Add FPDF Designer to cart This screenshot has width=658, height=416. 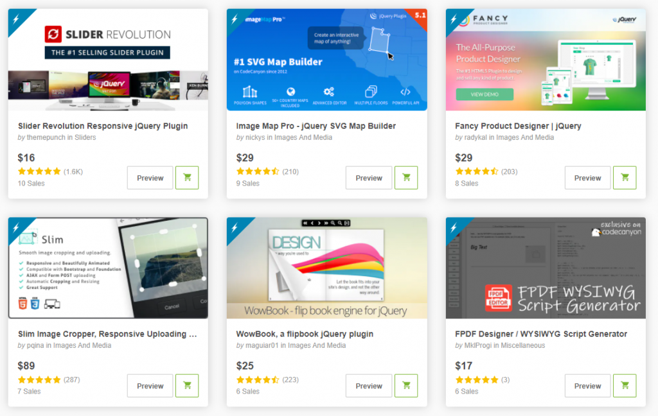point(625,386)
